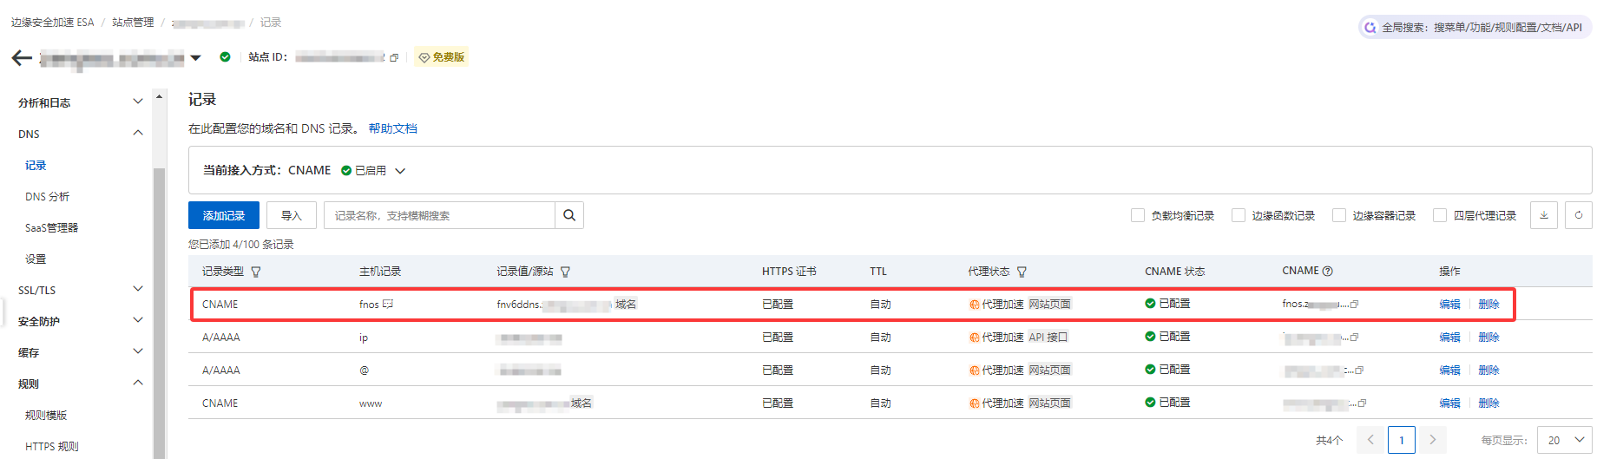Click the download records icon
The image size is (1610, 459).
1544,215
